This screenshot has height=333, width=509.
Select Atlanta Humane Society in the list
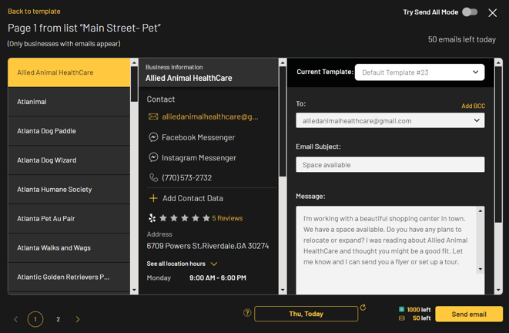(x=69, y=190)
